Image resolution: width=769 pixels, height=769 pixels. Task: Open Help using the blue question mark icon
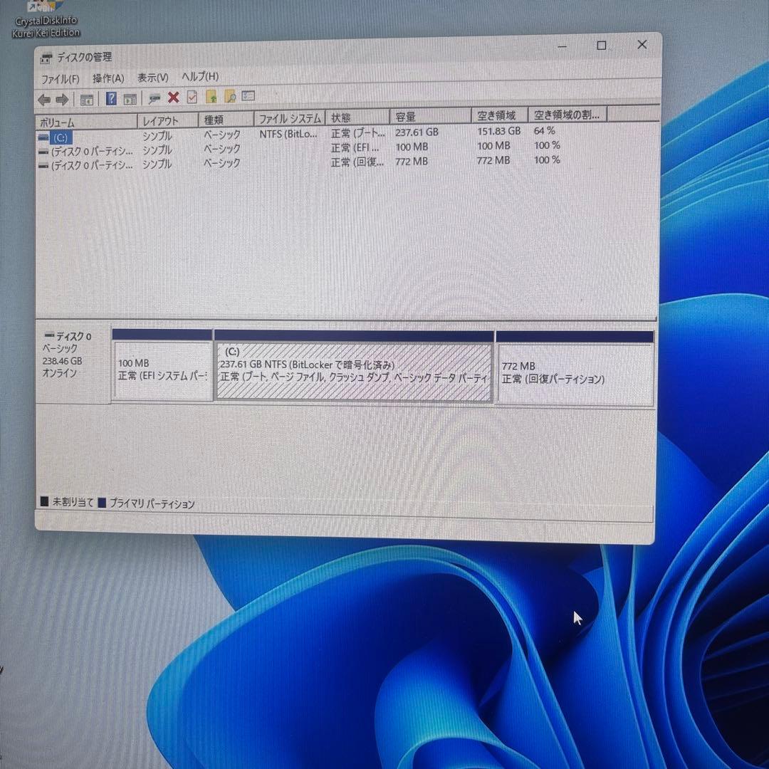[x=111, y=99]
